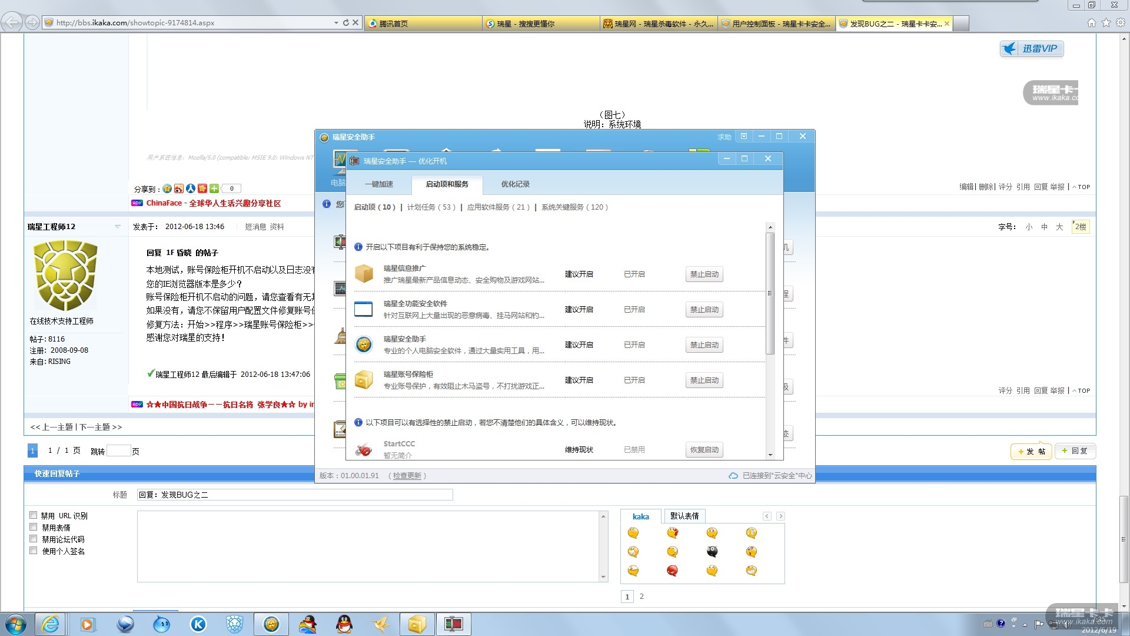Image resolution: width=1130 pixels, height=636 pixels.
Task: Open the 优化记录 tab
Action: coord(515,184)
